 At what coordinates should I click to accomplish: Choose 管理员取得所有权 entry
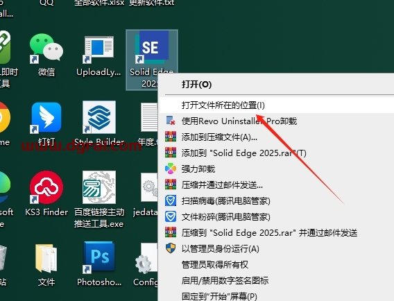277,264
